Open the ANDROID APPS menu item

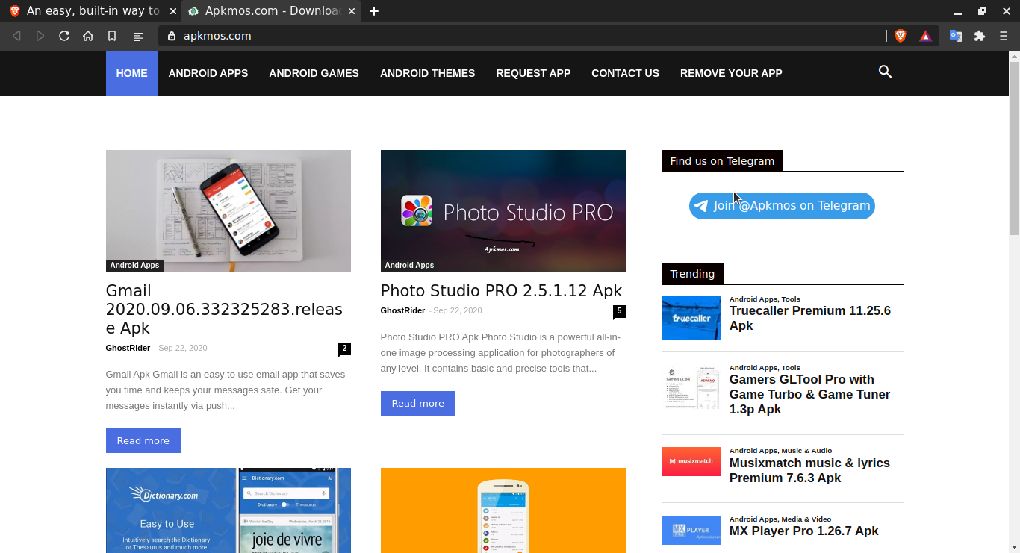pyautogui.click(x=208, y=73)
